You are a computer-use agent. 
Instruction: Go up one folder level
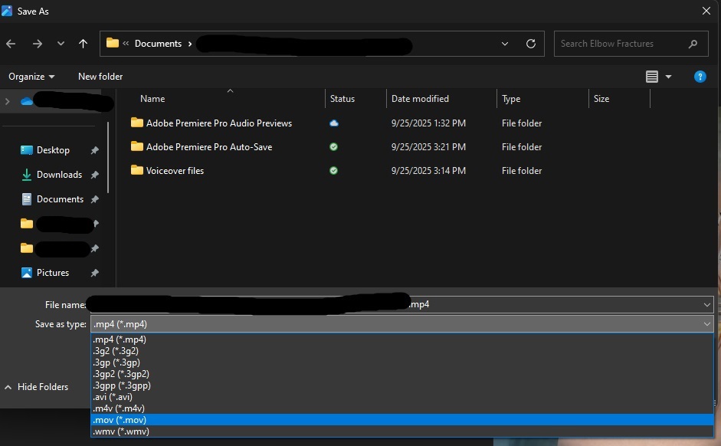(83, 44)
